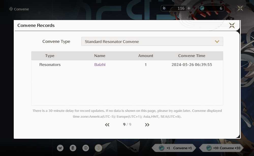Click the Baizhi resonator name
254x156 pixels.
tap(100, 65)
